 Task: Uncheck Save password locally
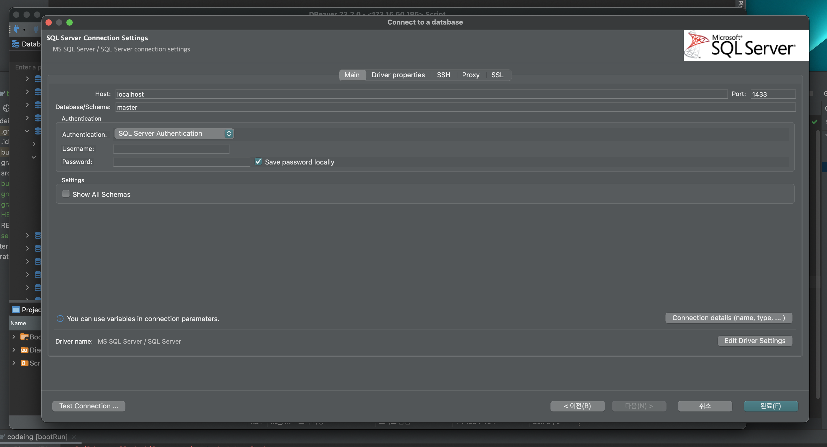click(258, 162)
